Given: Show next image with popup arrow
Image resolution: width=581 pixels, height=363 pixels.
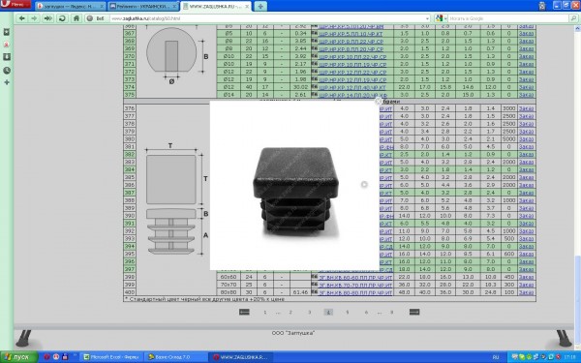Looking at the screenshot, I should click(x=364, y=184).
